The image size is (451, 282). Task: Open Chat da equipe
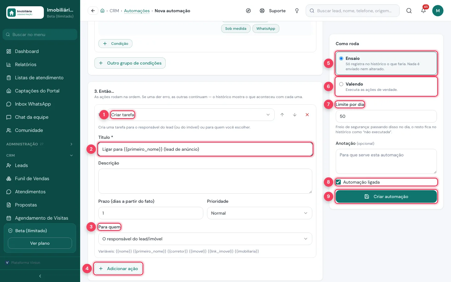pos(40,117)
